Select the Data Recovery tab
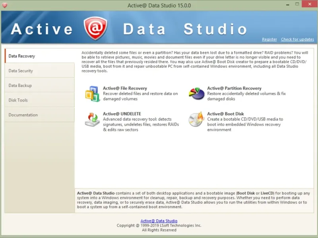Screen dimensions: 318x238 click(40, 56)
